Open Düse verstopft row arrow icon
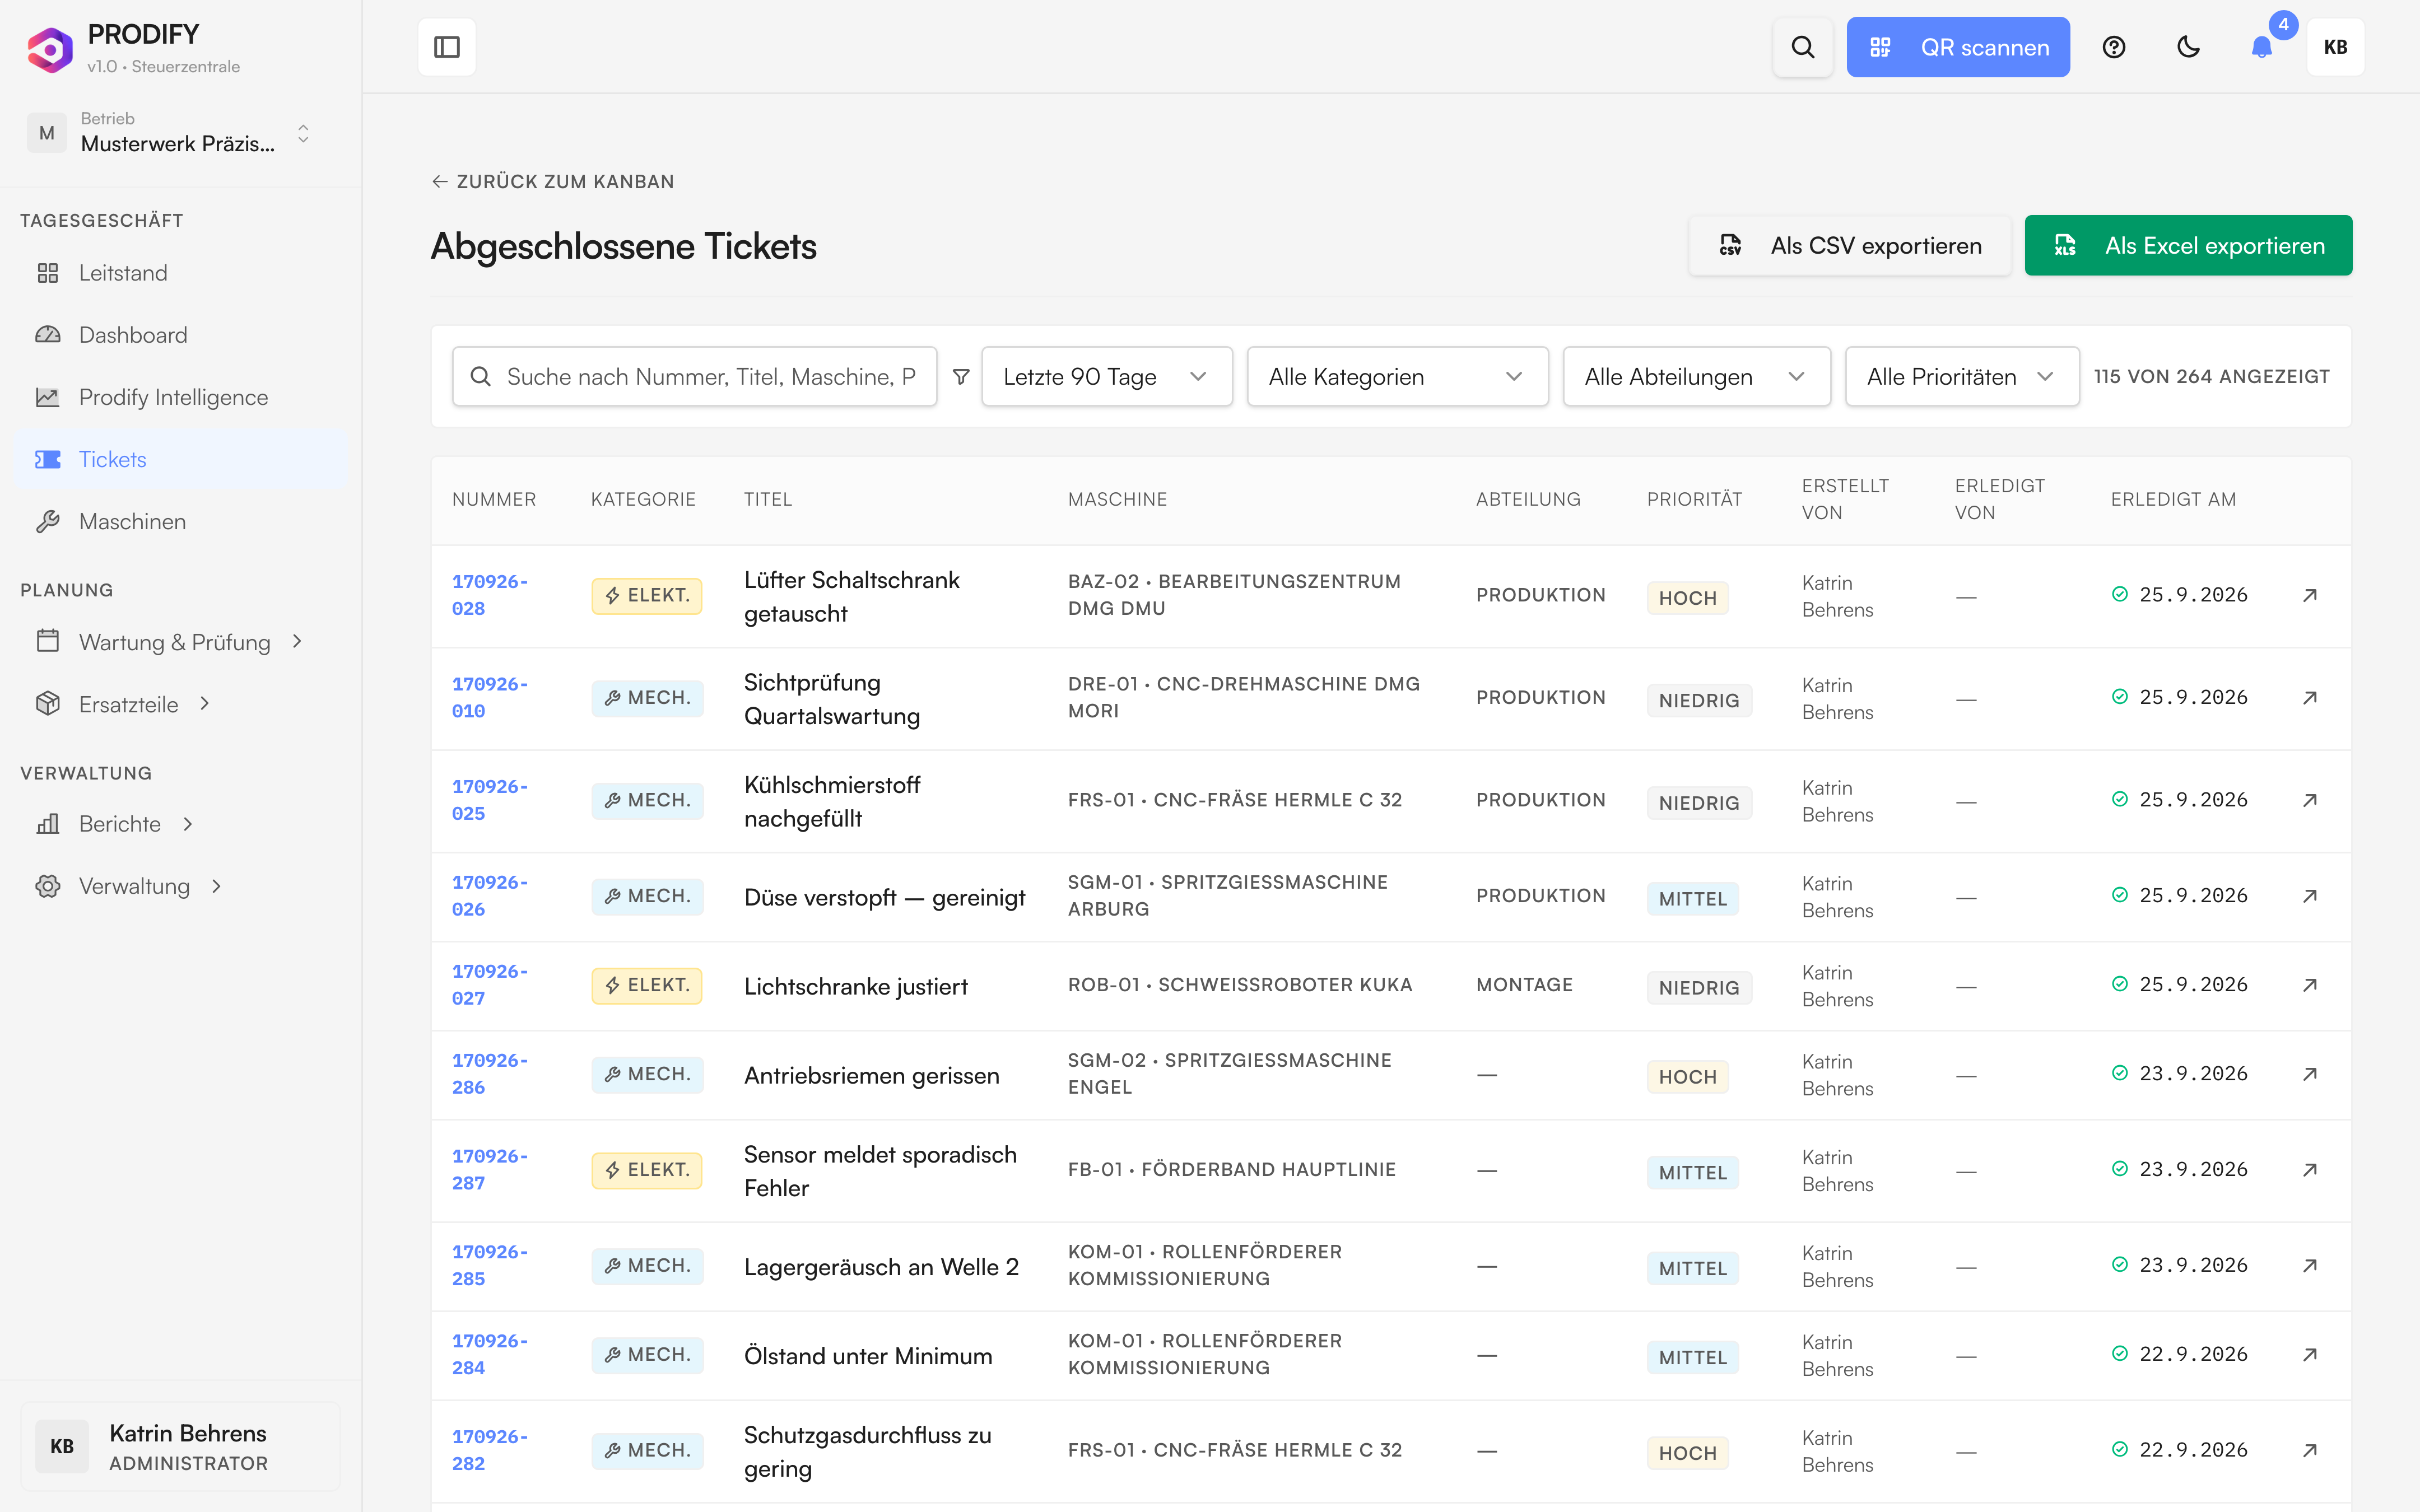Viewport: 2420px width, 1512px height. pyautogui.click(x=2310, y=896)
